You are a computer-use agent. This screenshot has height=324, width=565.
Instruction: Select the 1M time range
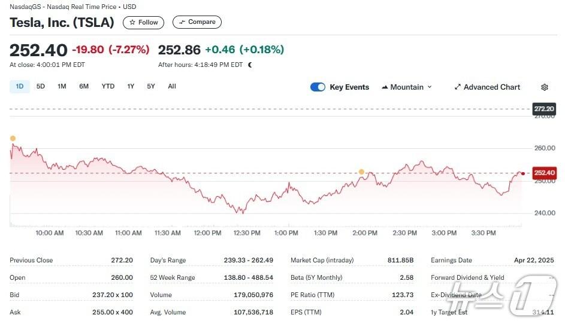tap(62, 87)
